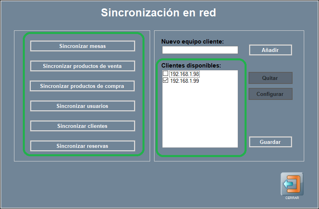Click the CERRAR text label under the icon

[x=292, y=198]
